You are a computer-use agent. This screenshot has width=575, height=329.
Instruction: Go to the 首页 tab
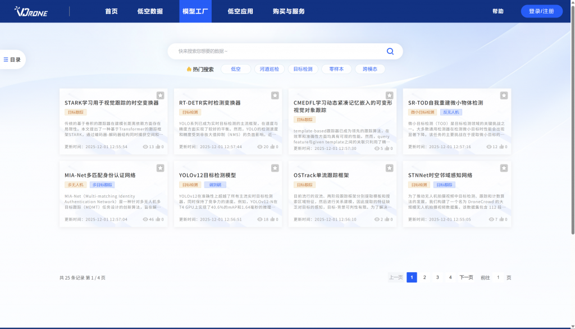(x=111, y=11)
